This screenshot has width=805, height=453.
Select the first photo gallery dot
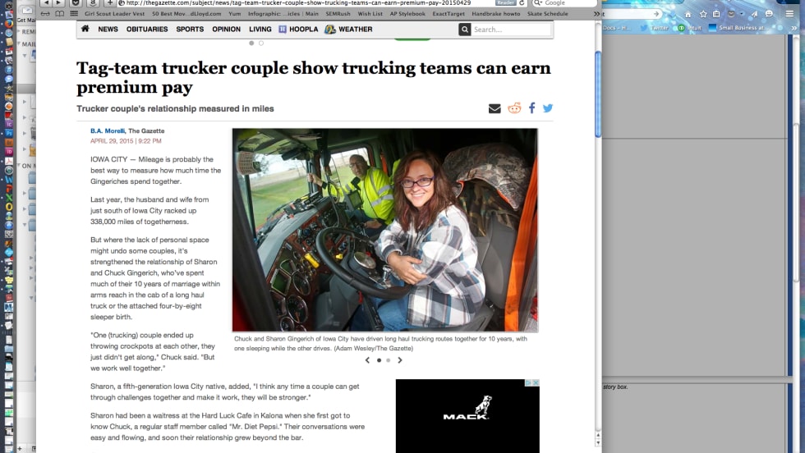[379, 360]
